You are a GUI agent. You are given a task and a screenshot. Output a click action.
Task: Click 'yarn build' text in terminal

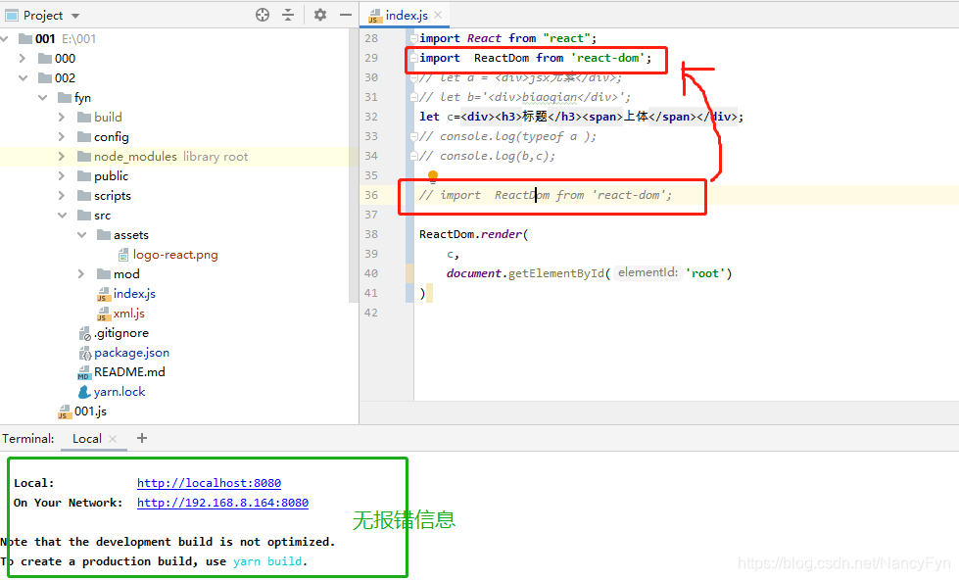tap(267, 561)
